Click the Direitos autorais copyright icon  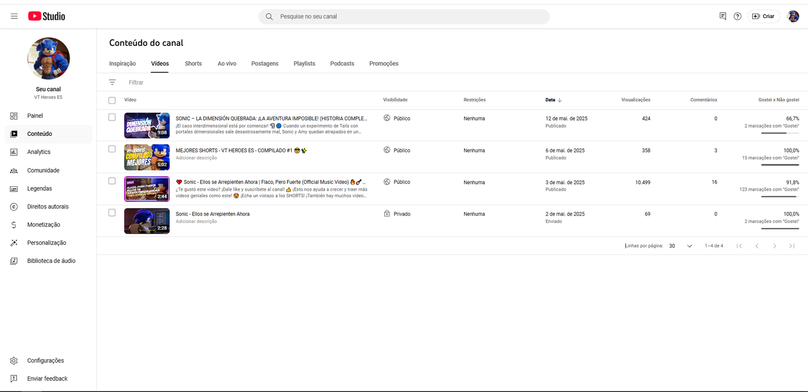[14, 207]
